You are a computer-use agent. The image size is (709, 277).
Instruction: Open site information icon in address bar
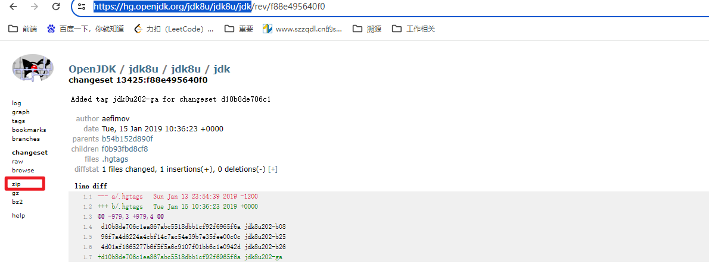82,7
